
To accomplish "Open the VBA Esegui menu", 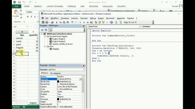I will 101,18.
